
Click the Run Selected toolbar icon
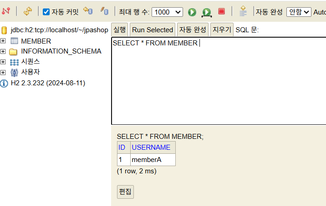[x=207, y=12]
